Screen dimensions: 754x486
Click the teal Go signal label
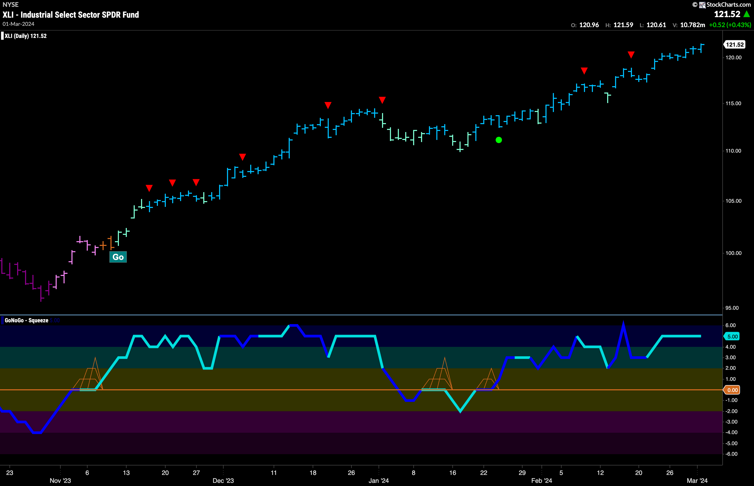click(x=118, y=257)
